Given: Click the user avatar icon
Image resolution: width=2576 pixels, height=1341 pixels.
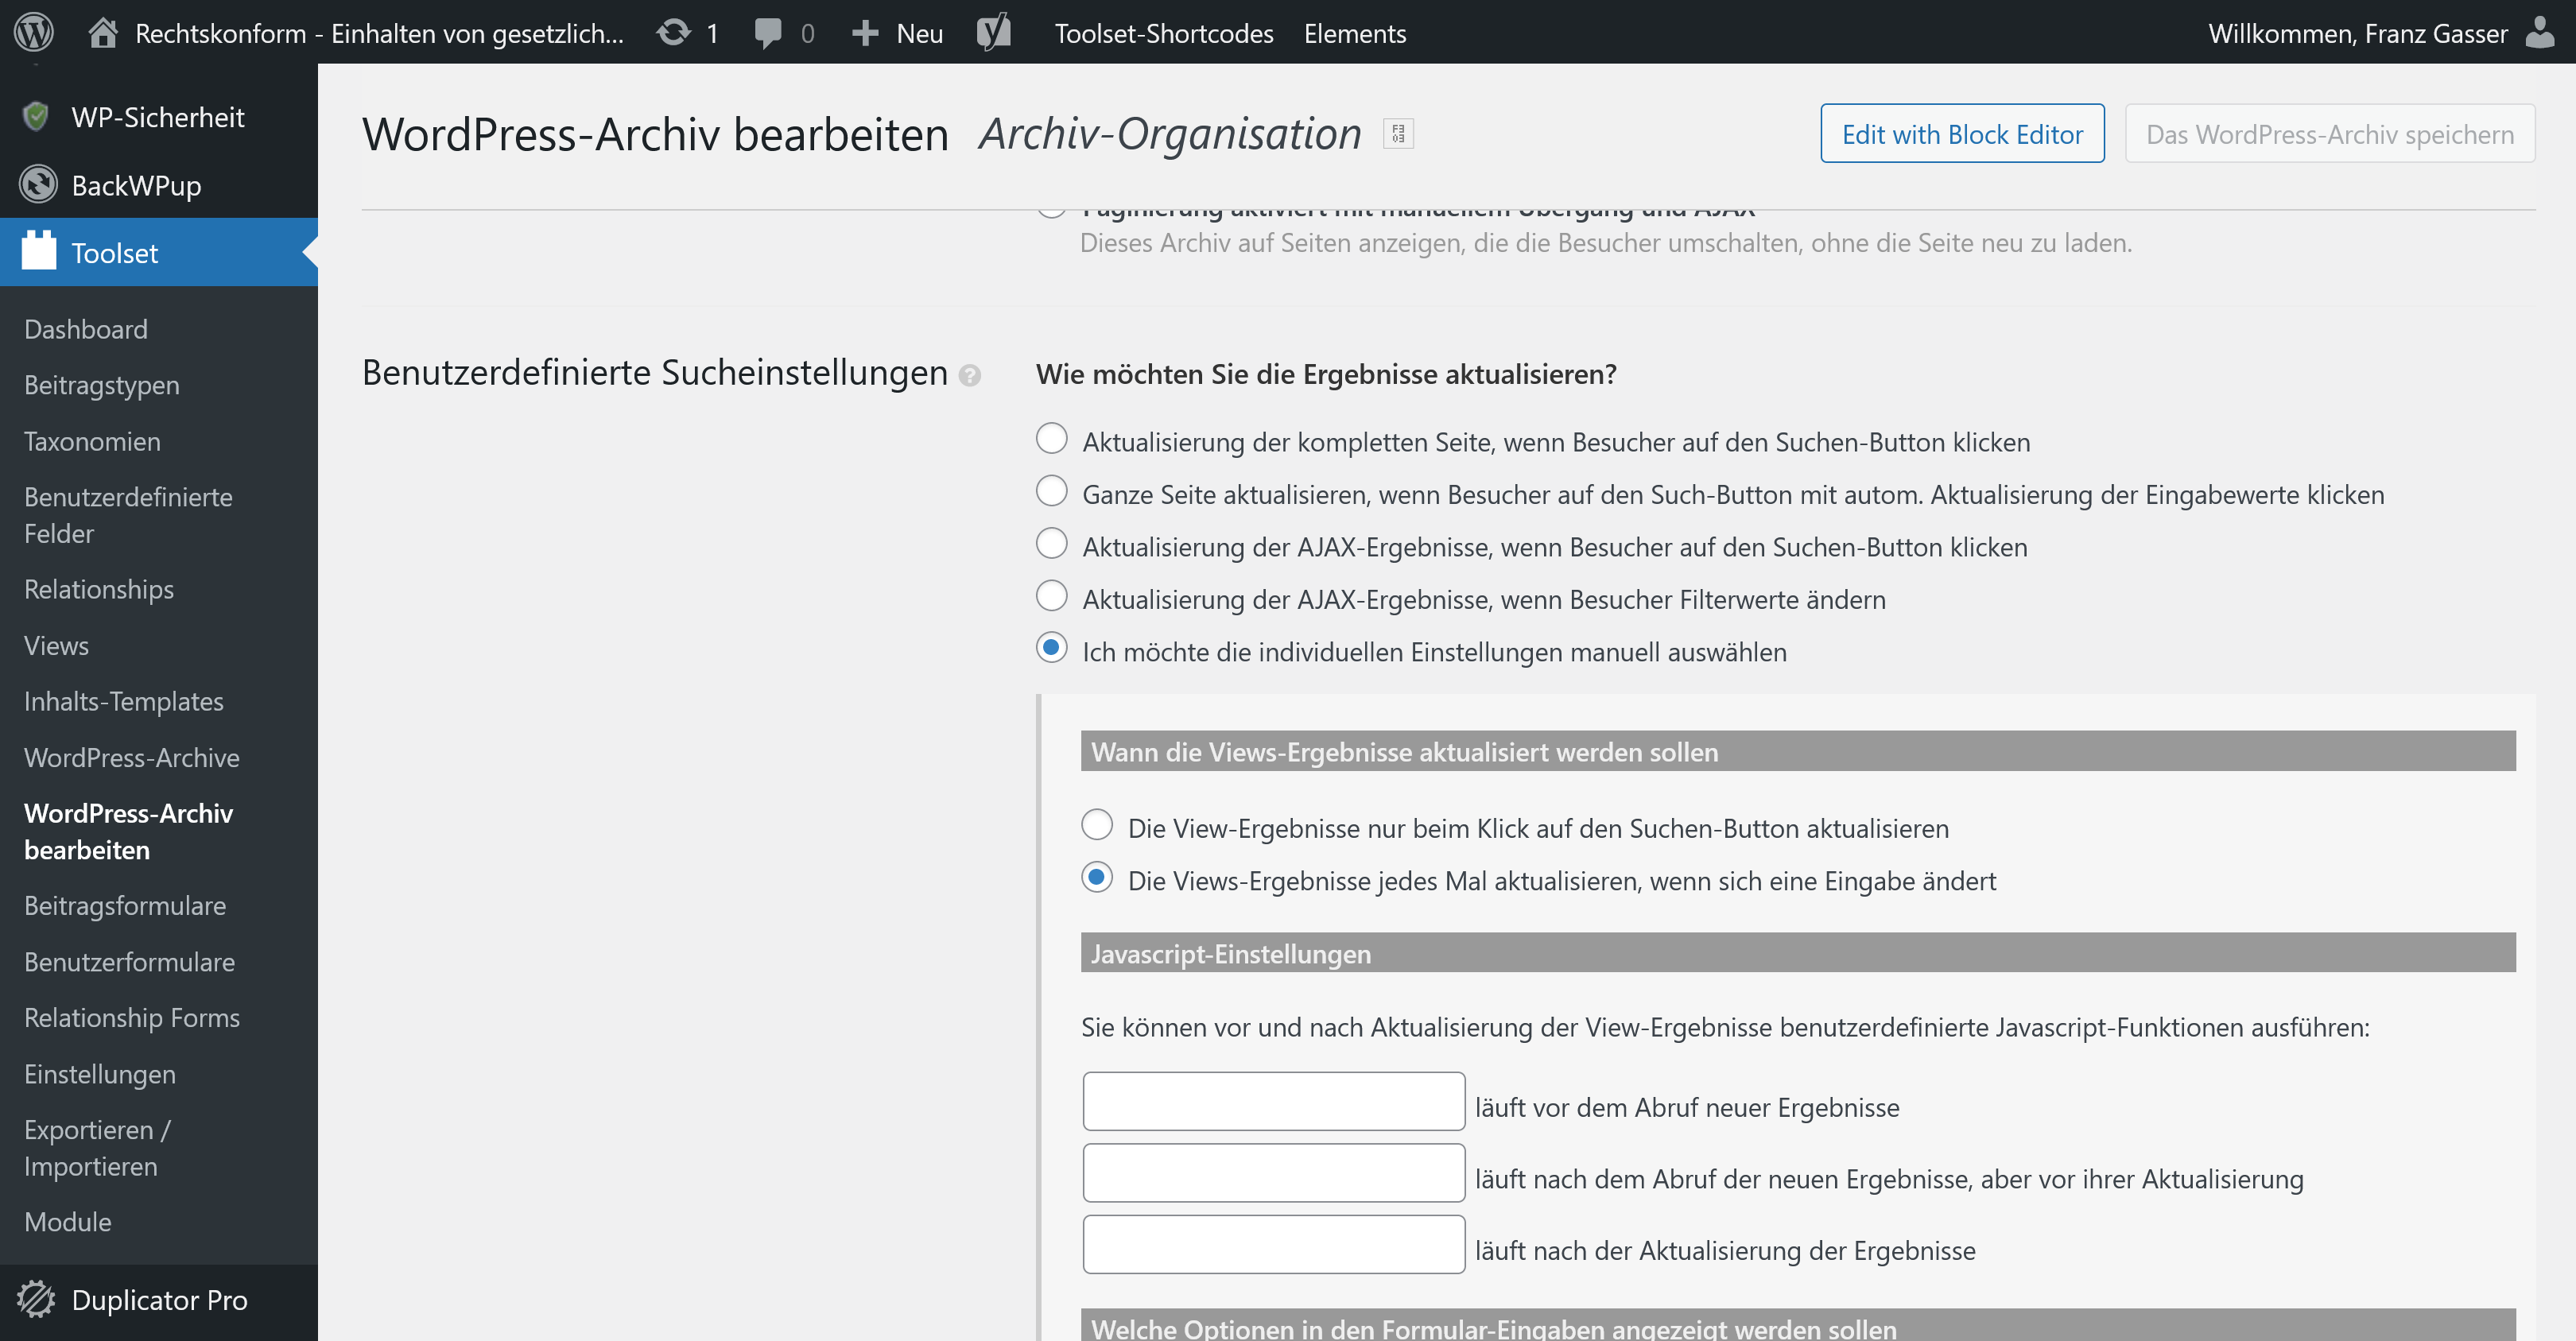Looking at the screenshot, I should (x=2540, y=32).
